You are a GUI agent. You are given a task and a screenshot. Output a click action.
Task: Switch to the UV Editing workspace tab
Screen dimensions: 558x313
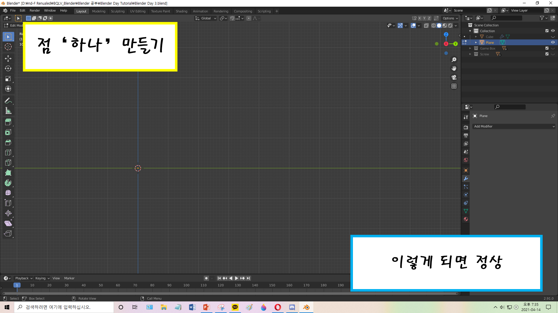pos(138,11)
